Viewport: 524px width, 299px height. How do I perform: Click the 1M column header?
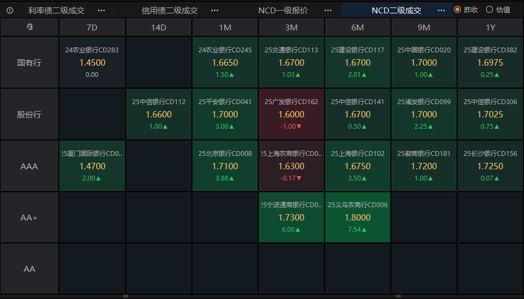[225, 27]
